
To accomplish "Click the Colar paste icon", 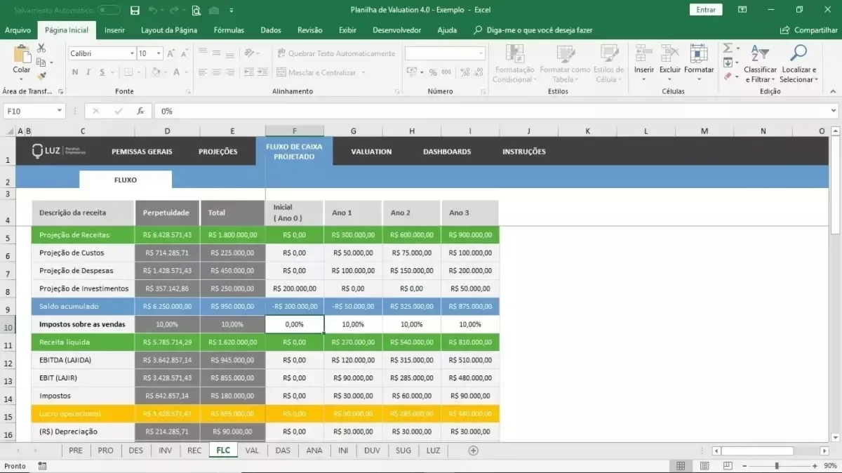I will coord(22,55).
